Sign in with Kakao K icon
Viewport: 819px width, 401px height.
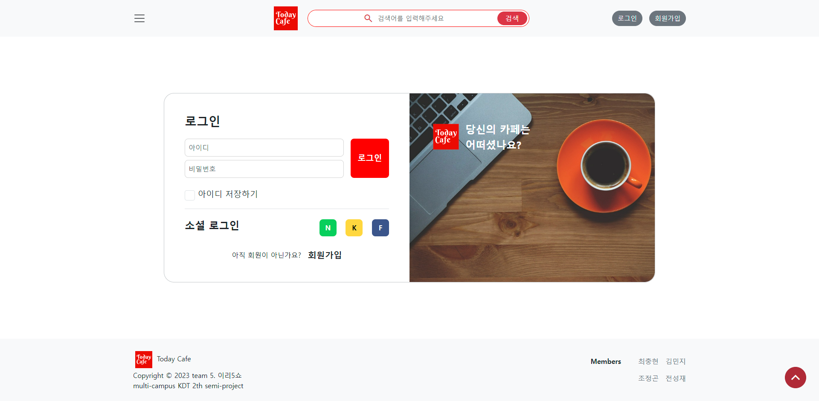354,228
